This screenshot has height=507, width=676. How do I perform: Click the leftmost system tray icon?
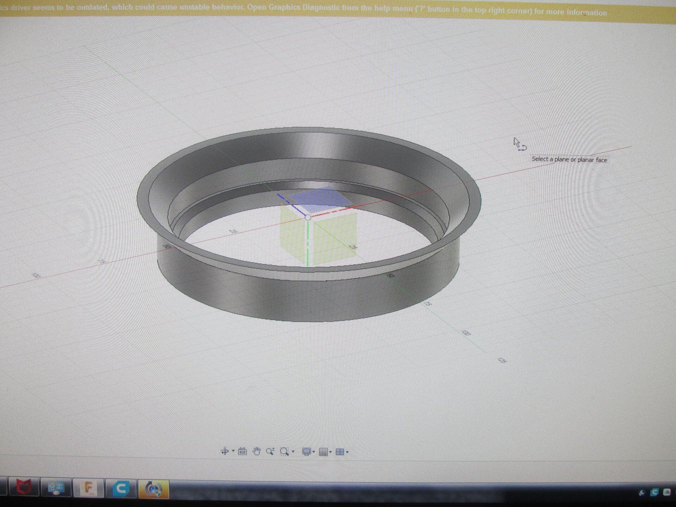click(642, 493)
